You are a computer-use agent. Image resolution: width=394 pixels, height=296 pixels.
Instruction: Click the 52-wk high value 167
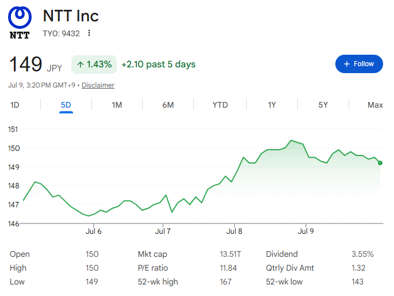[x=225, y=282]
